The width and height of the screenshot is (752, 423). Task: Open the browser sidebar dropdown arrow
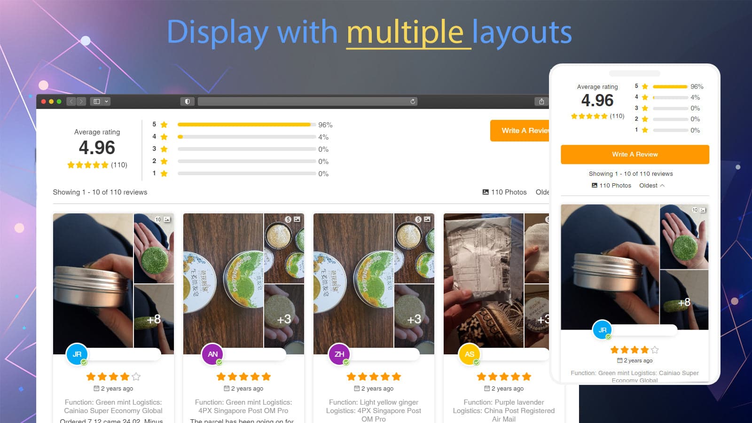click(107, 101)
